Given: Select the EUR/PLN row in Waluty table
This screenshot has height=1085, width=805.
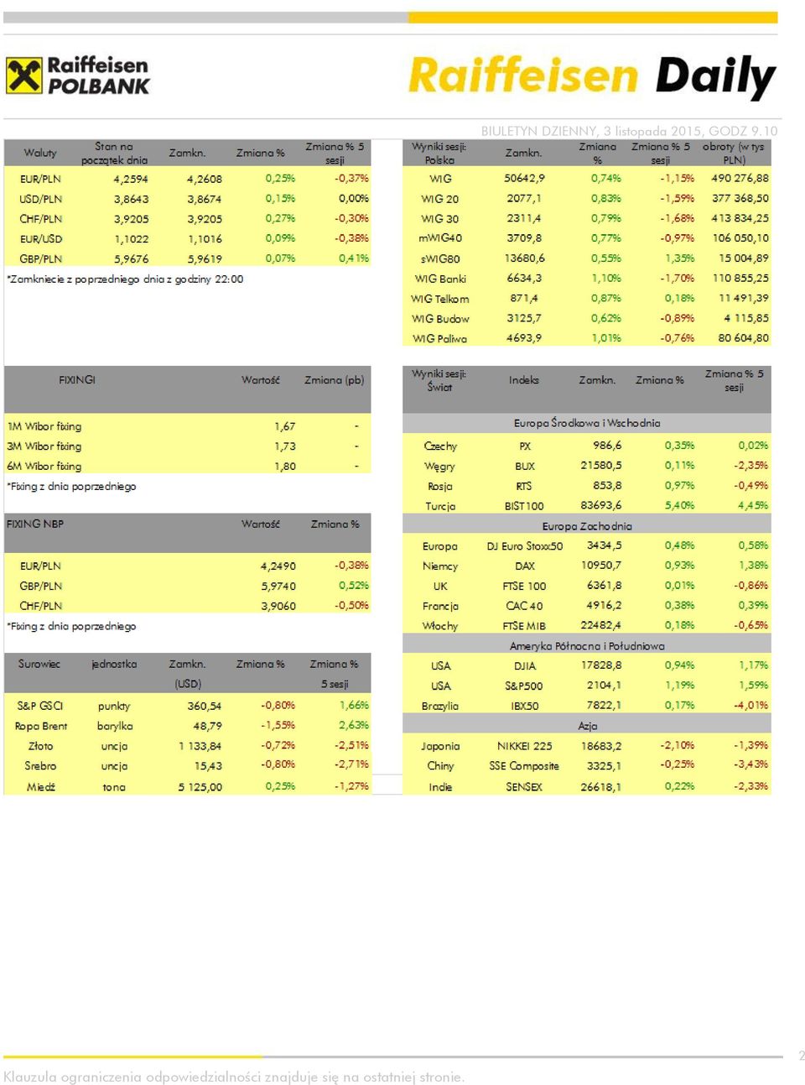Looking at the screenshot, I should pos(188,179).
